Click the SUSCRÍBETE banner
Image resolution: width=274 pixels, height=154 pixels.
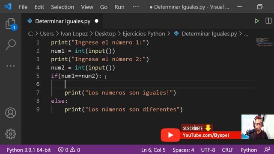[197, 128]
